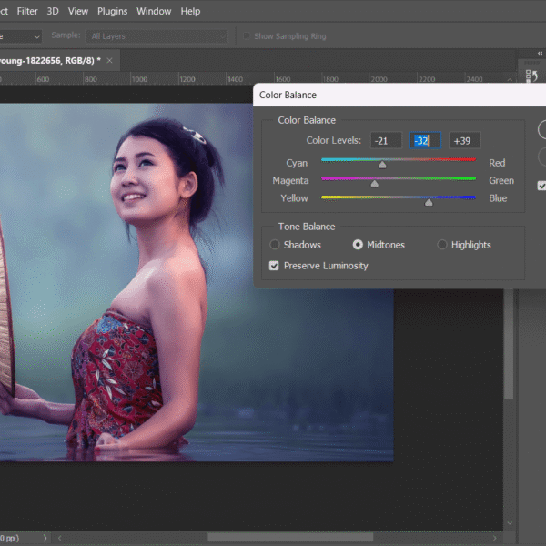Screen dimensions: 546x546
Task: Expand the sample size dropdown arrow
Action: tap(37, 36)
